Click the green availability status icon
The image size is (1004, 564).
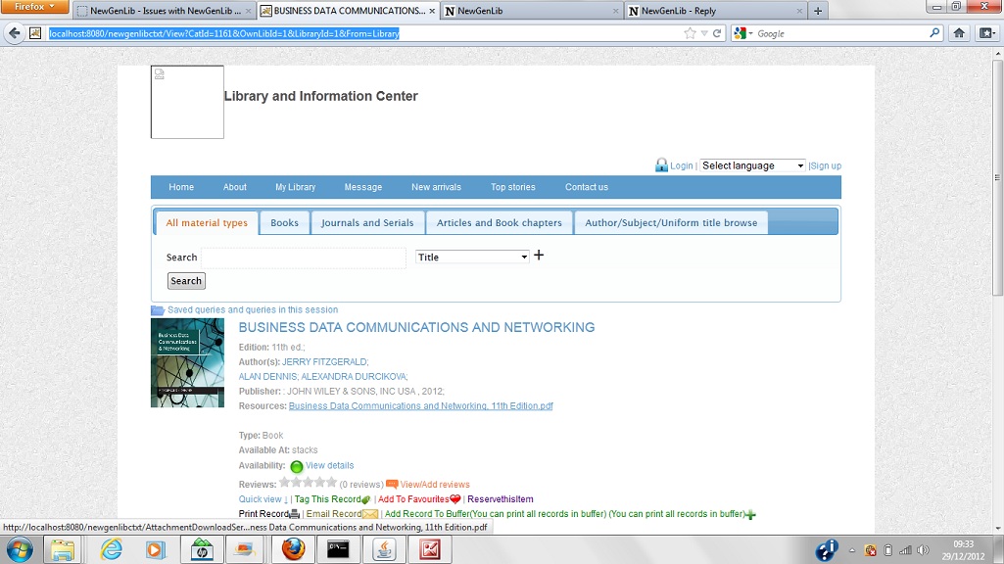(297, 466)
